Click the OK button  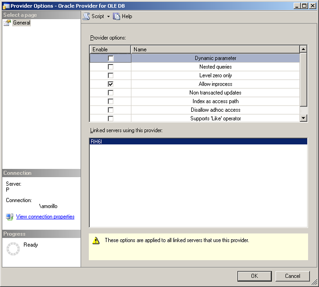pos(255,276)
